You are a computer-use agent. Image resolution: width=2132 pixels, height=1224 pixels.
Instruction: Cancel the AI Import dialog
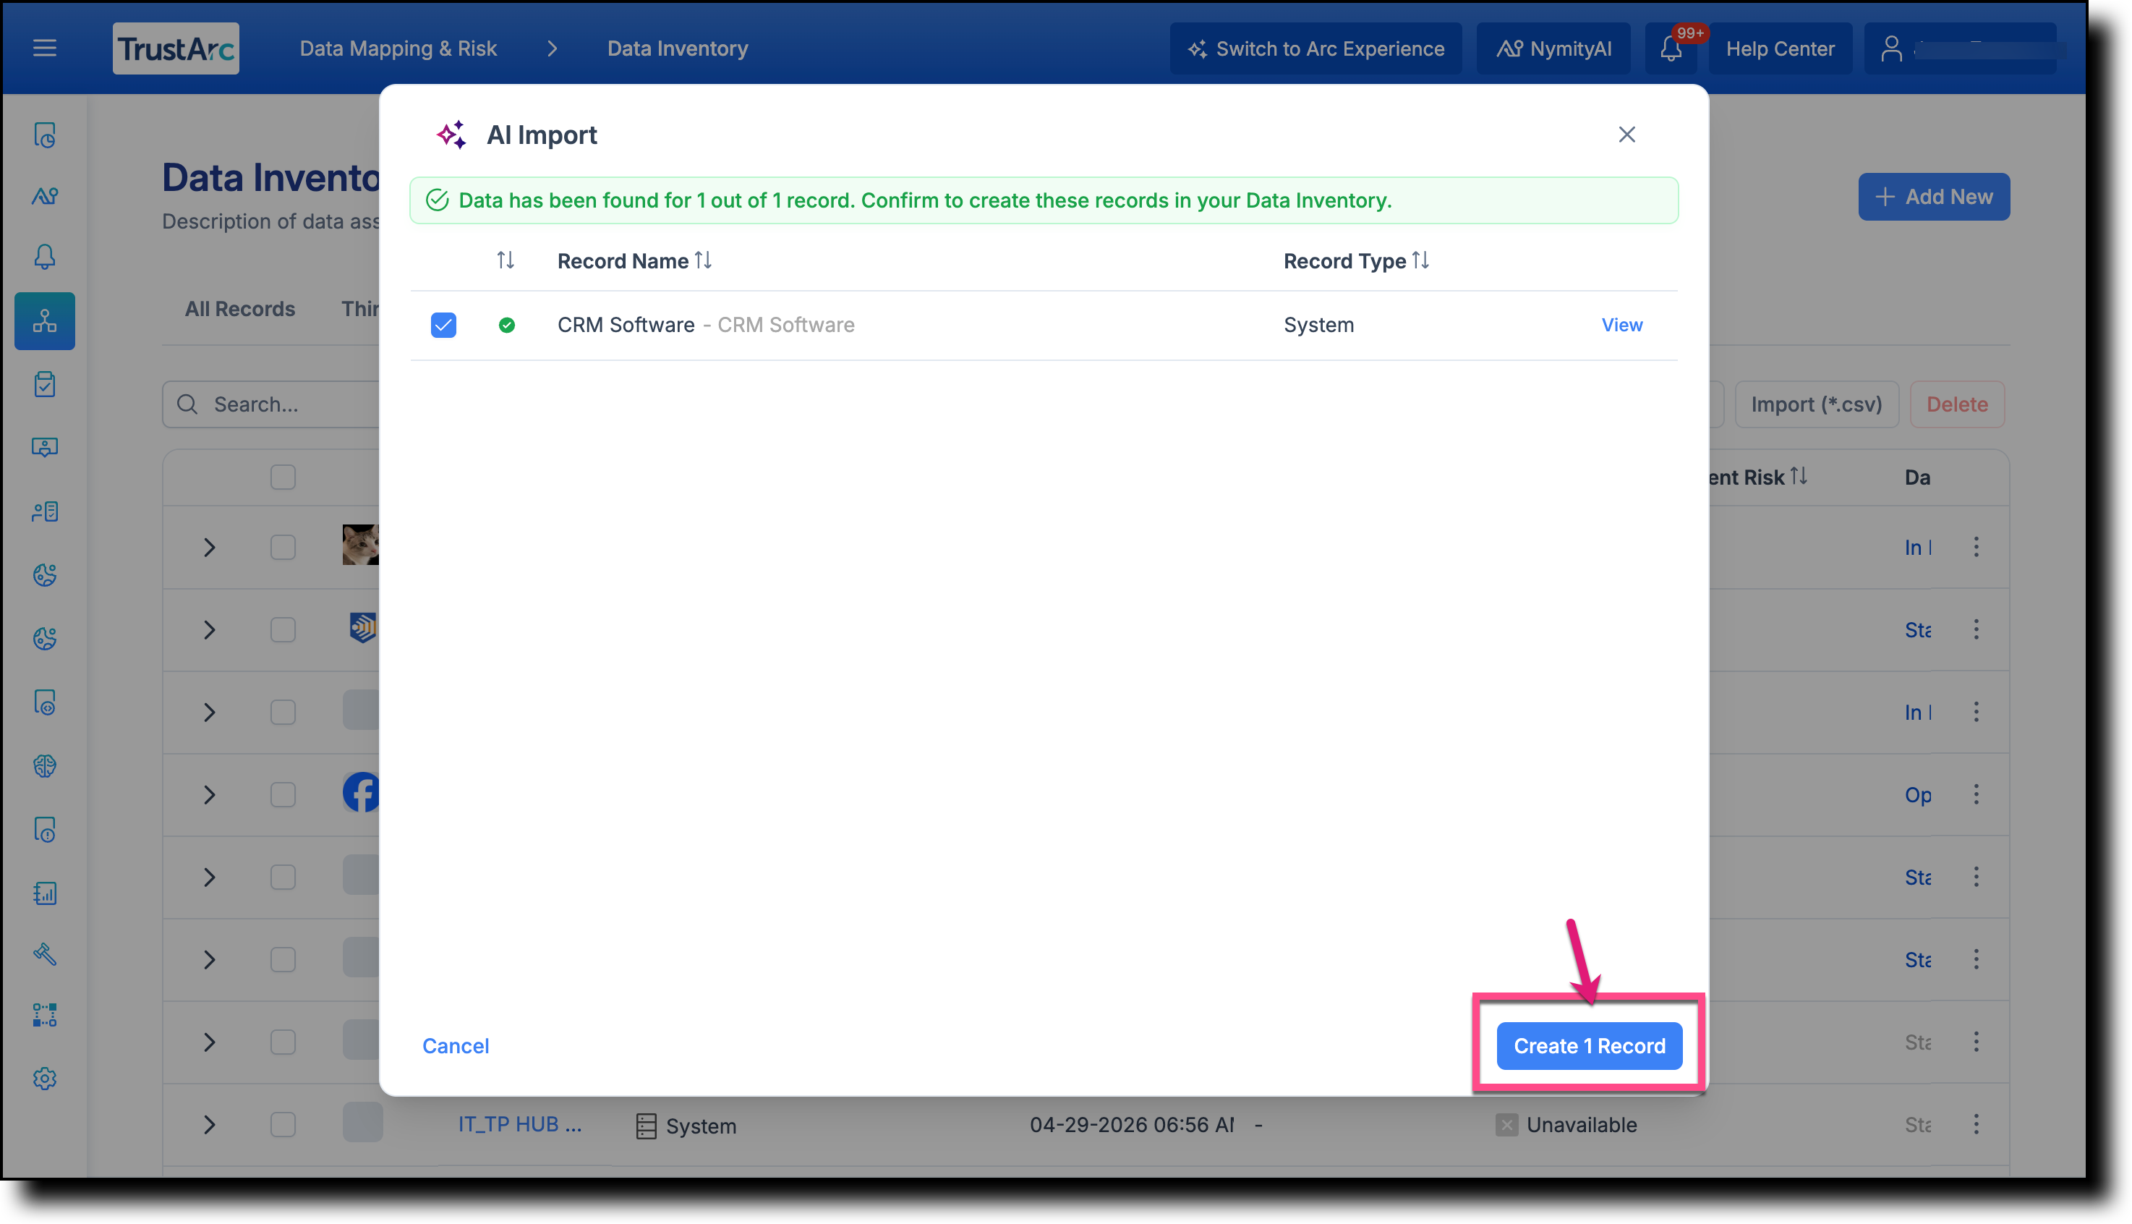pyautogui.click(x=456, y=1046)
